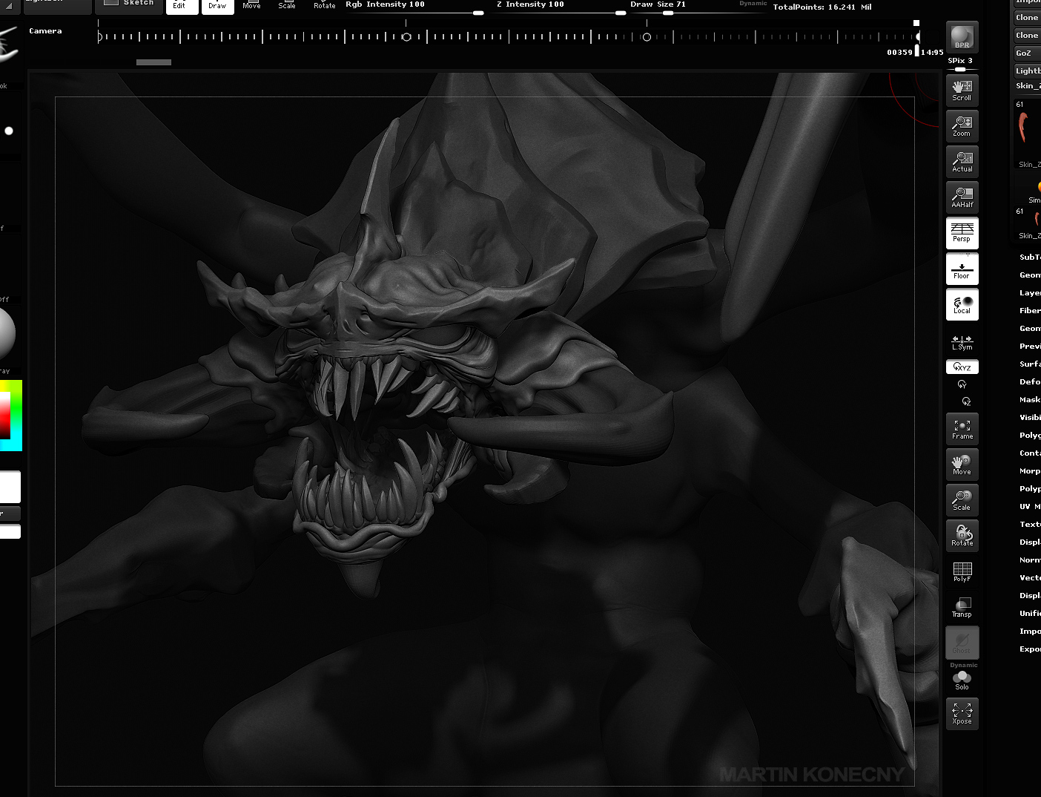The width and height of the screenshot is (1041, 797).
Task: Expand the FiberMesh palette section
Action: [1029, 310]
